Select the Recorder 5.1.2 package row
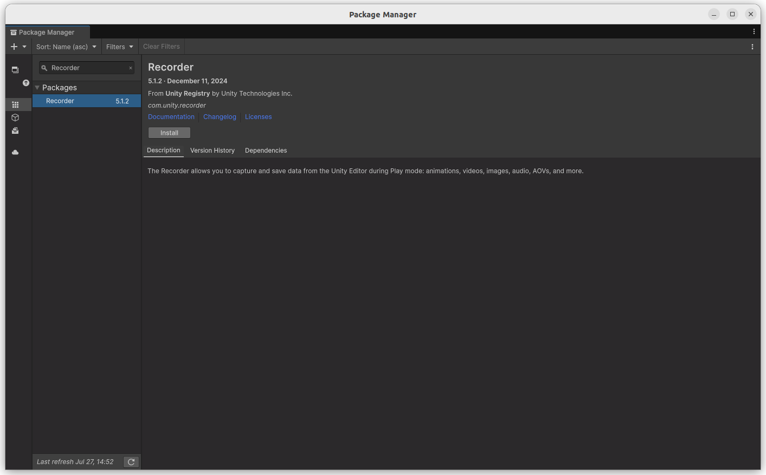This screenshot has width=766, height=475. [x=87, y=101]
